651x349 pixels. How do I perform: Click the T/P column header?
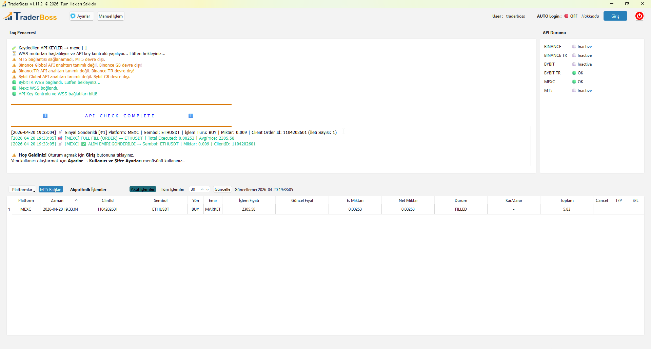618,201
